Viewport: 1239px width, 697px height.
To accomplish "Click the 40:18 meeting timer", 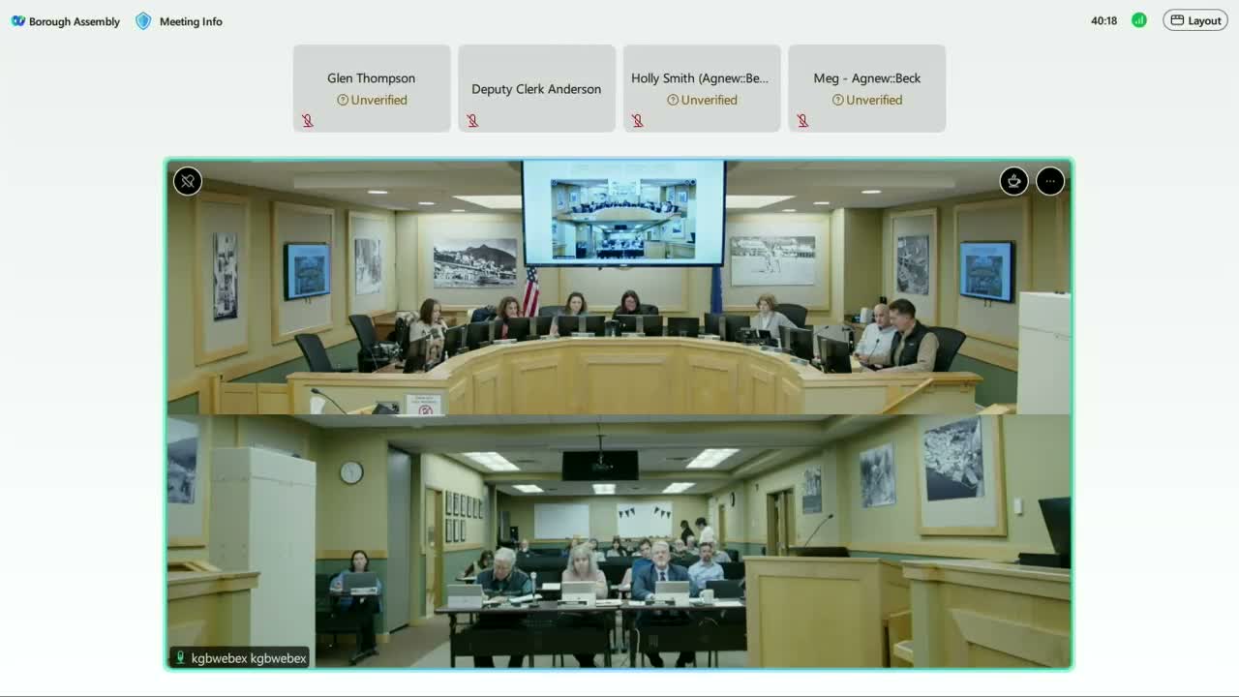I will [1104, 19].
